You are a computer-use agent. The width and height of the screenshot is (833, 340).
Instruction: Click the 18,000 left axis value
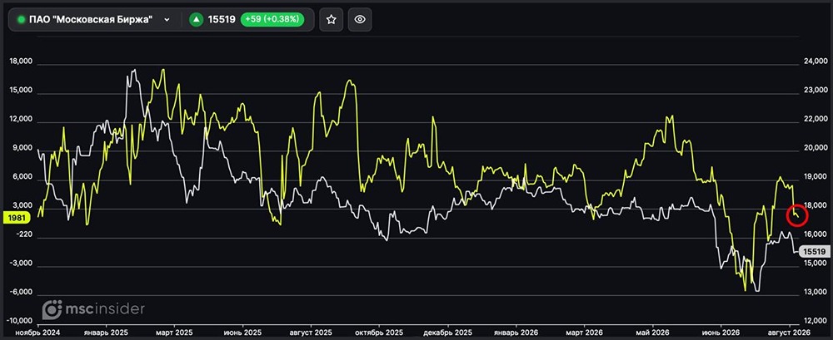(x=22, y=62)
